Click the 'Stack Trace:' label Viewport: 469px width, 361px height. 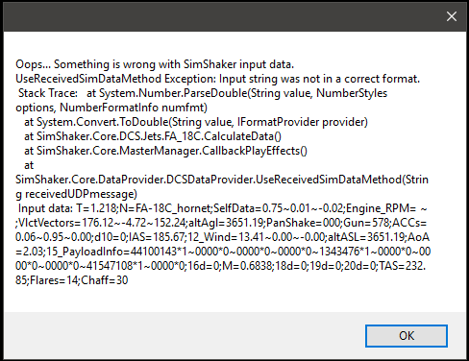point(48,93)
